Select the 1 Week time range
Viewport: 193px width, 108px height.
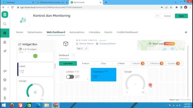(121, 63)
